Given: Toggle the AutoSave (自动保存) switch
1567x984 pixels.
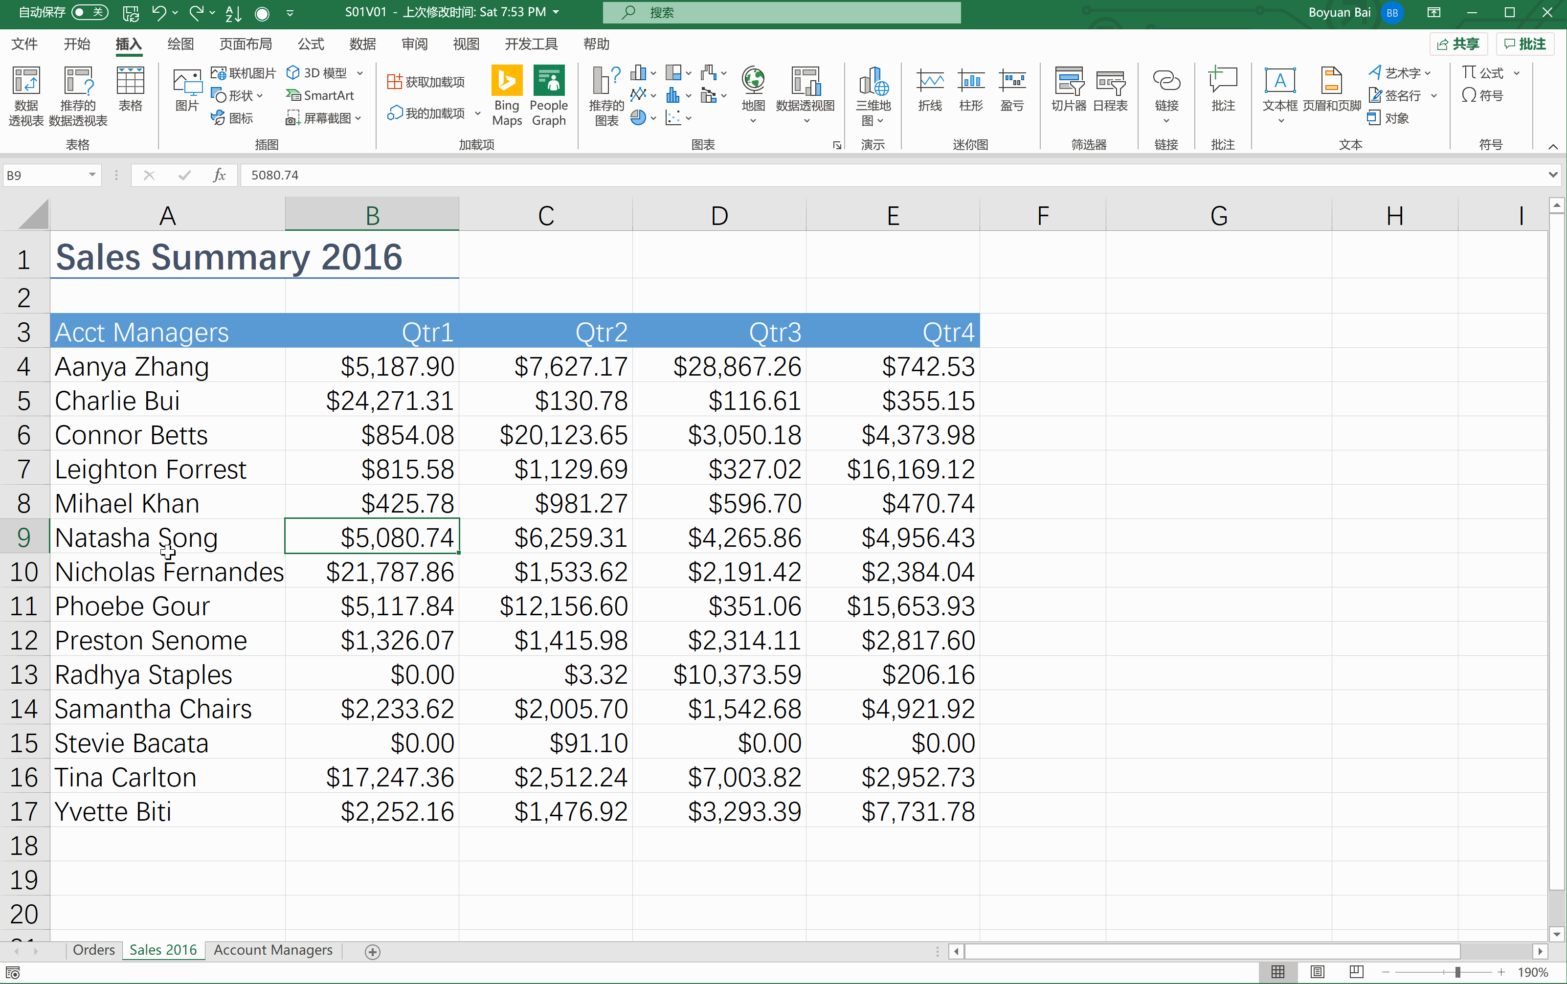Looking at the screenshot, I should (x=90, y=12).
